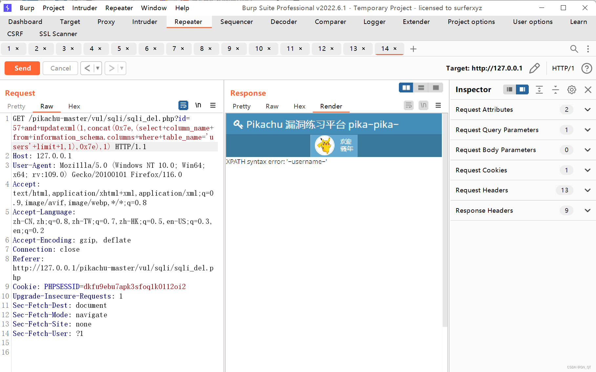Open the Project menu
Viewport: 596px width, 372px height.
[53, 8]
